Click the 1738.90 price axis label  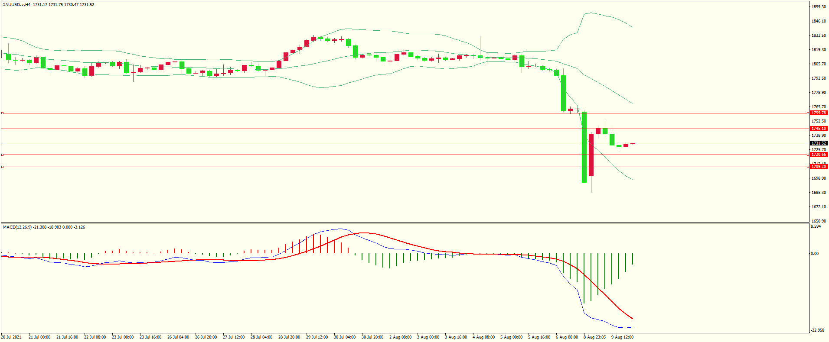pyautogui.click(x=819, y=136)
